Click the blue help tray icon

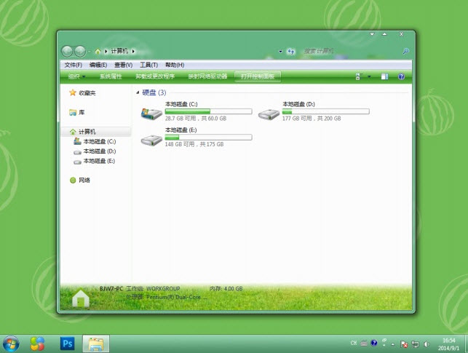(x=373, y=343)
